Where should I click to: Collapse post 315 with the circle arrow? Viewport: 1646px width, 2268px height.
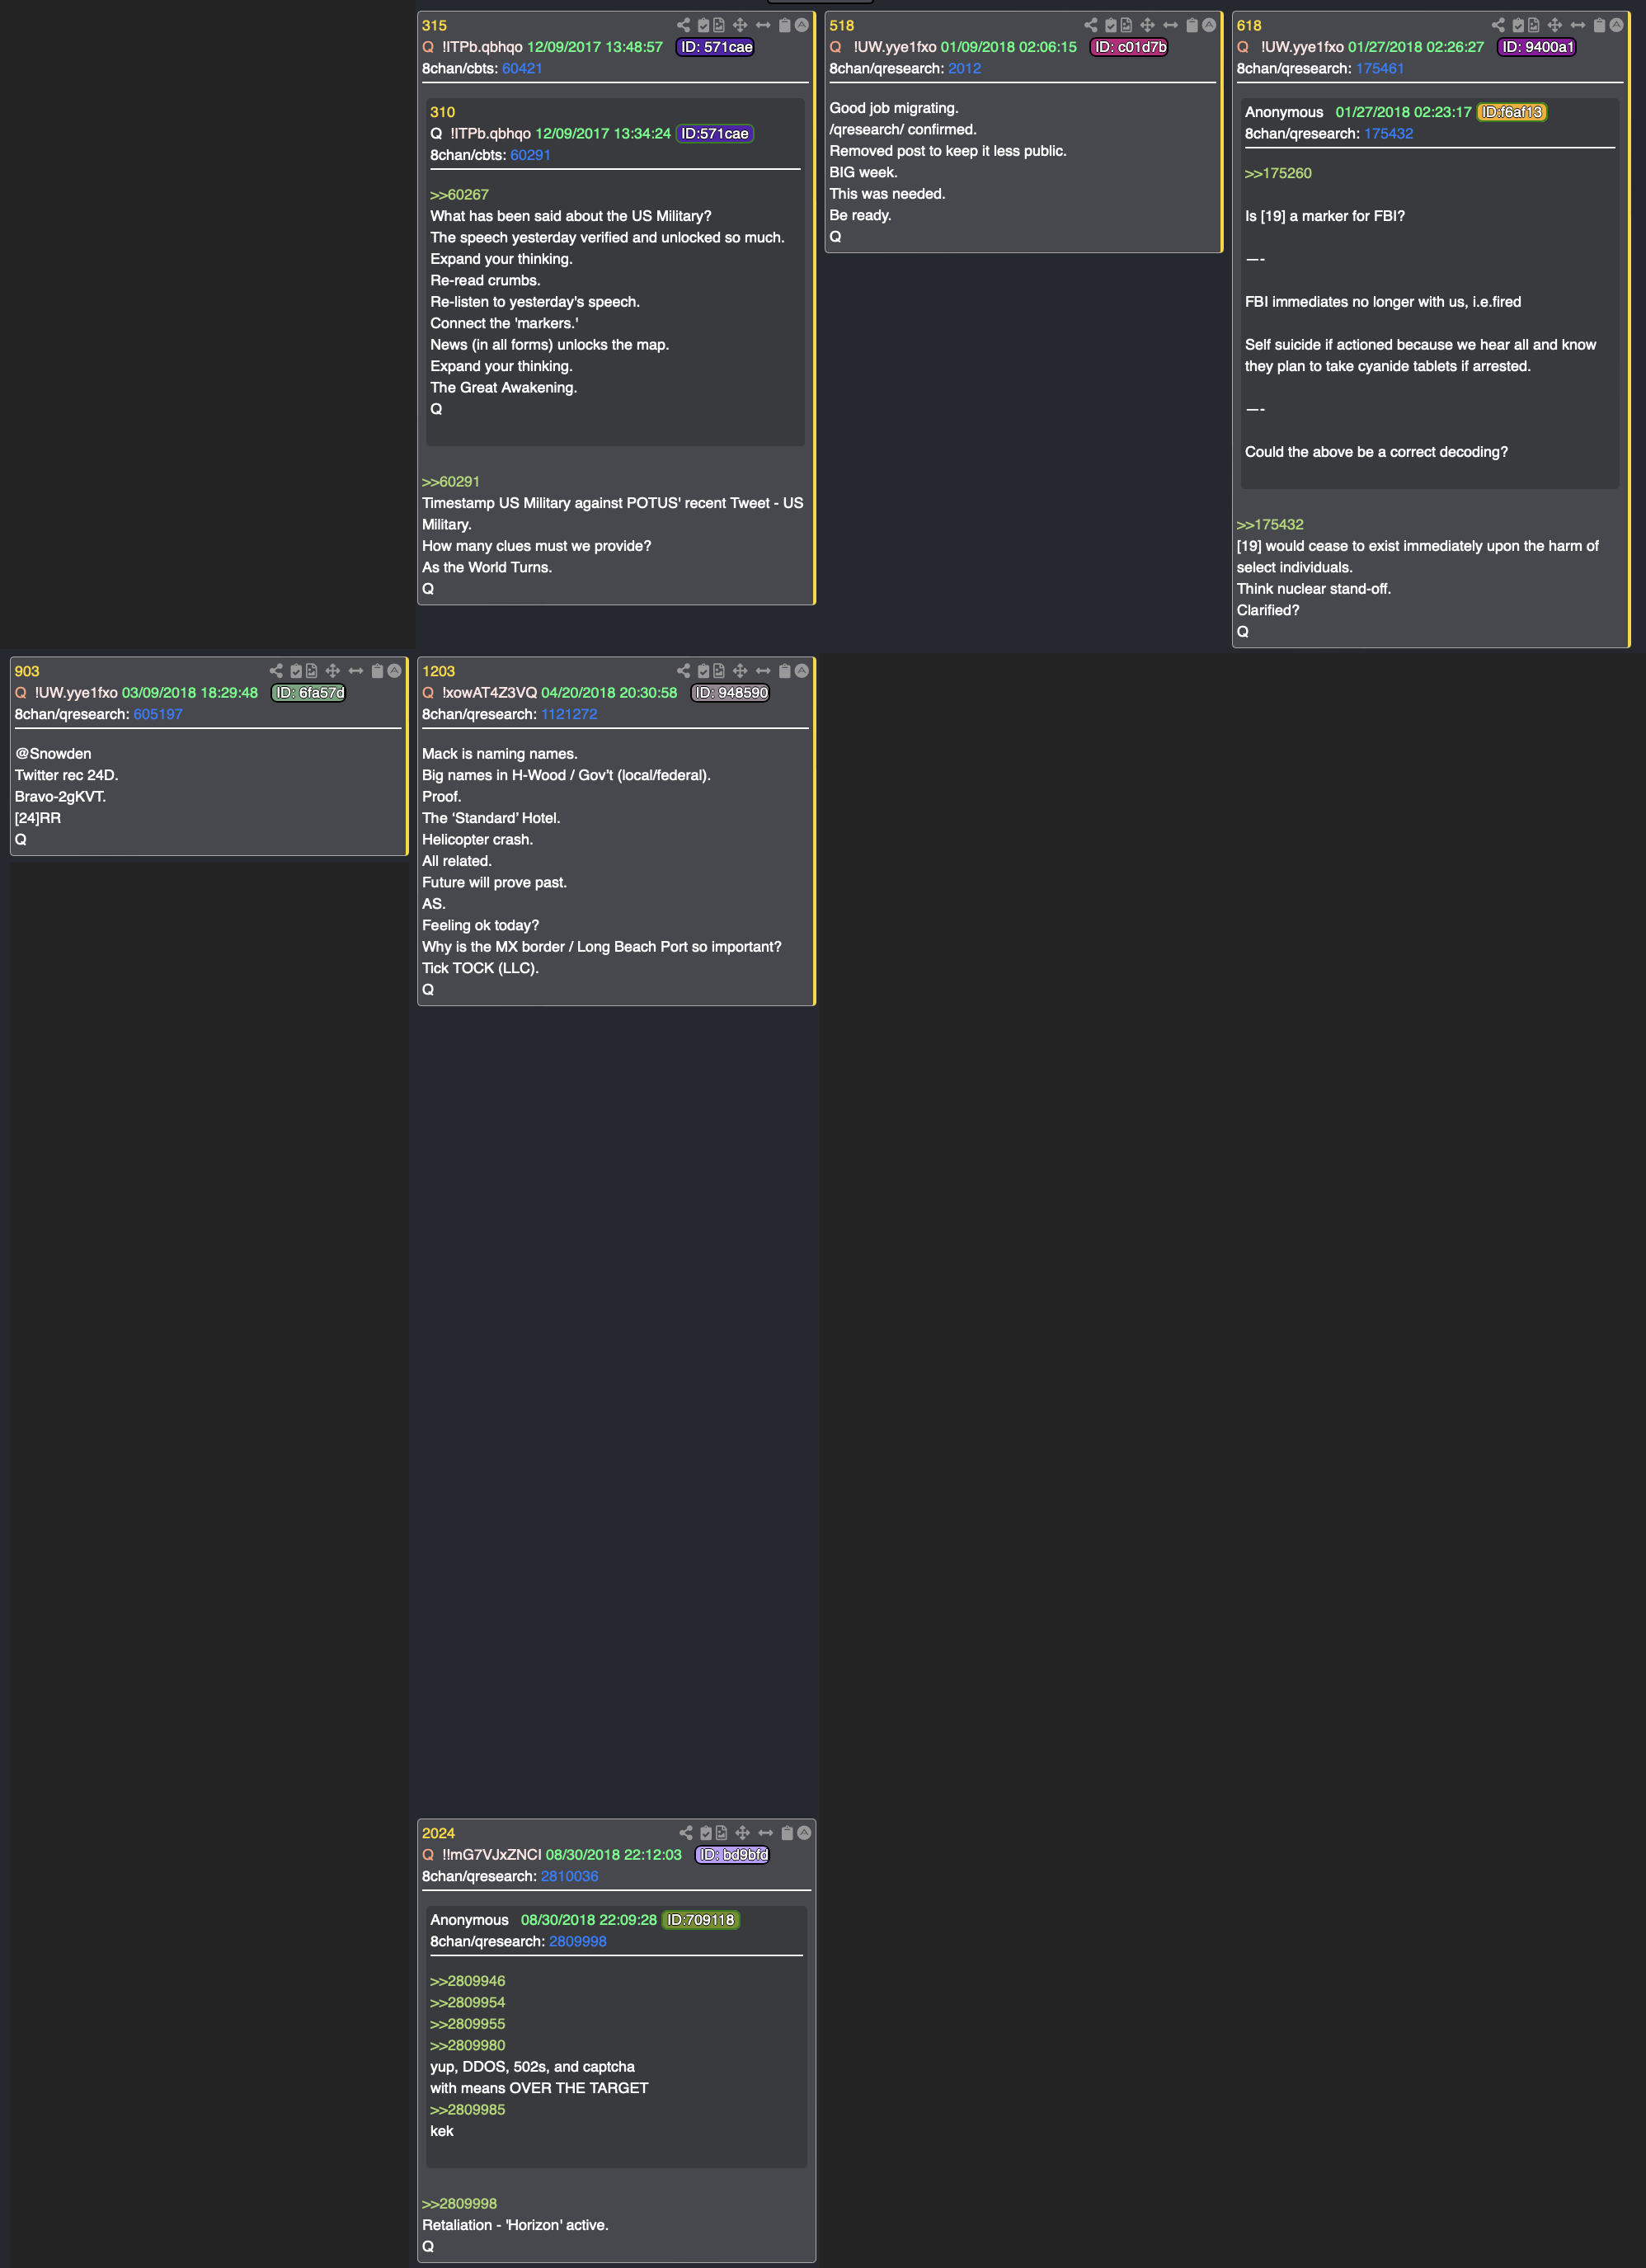pyautogui.click(x=801, y=25)
